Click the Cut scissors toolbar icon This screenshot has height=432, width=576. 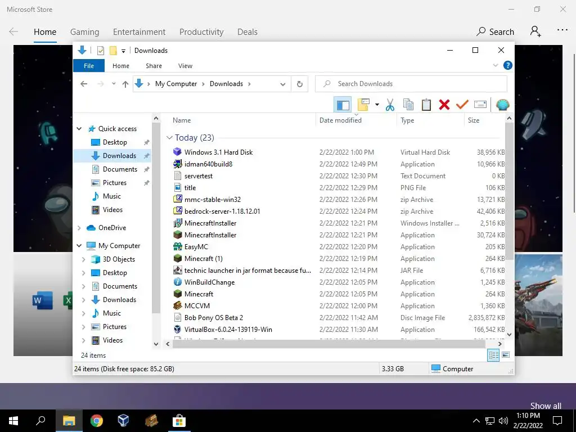pyautogui.click(x=390, y=105)
